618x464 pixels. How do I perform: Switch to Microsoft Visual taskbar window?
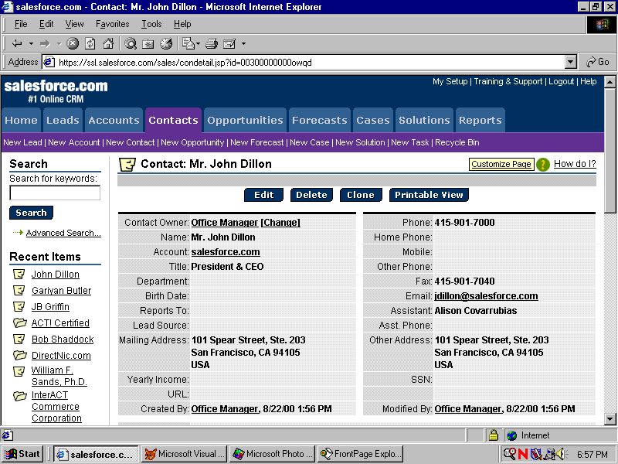(184, 454)
